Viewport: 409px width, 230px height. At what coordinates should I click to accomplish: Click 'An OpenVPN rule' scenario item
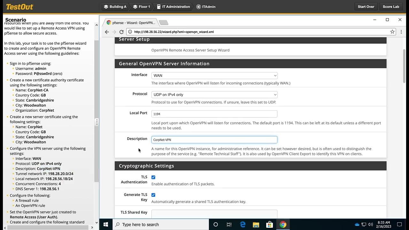click(x=30, y=206)
